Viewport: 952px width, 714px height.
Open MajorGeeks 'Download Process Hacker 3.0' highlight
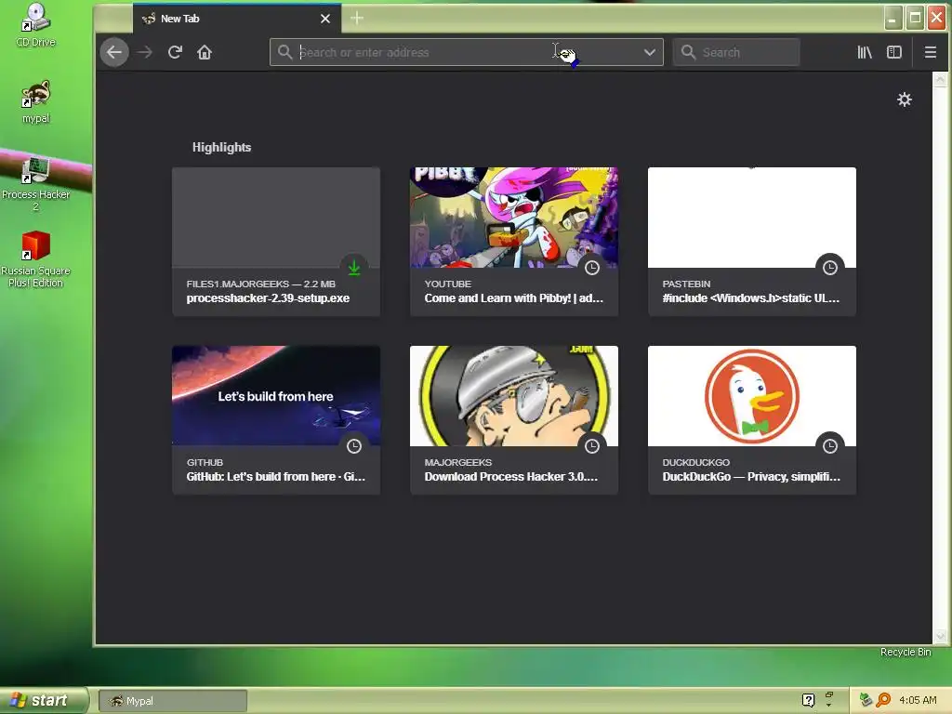514,420
